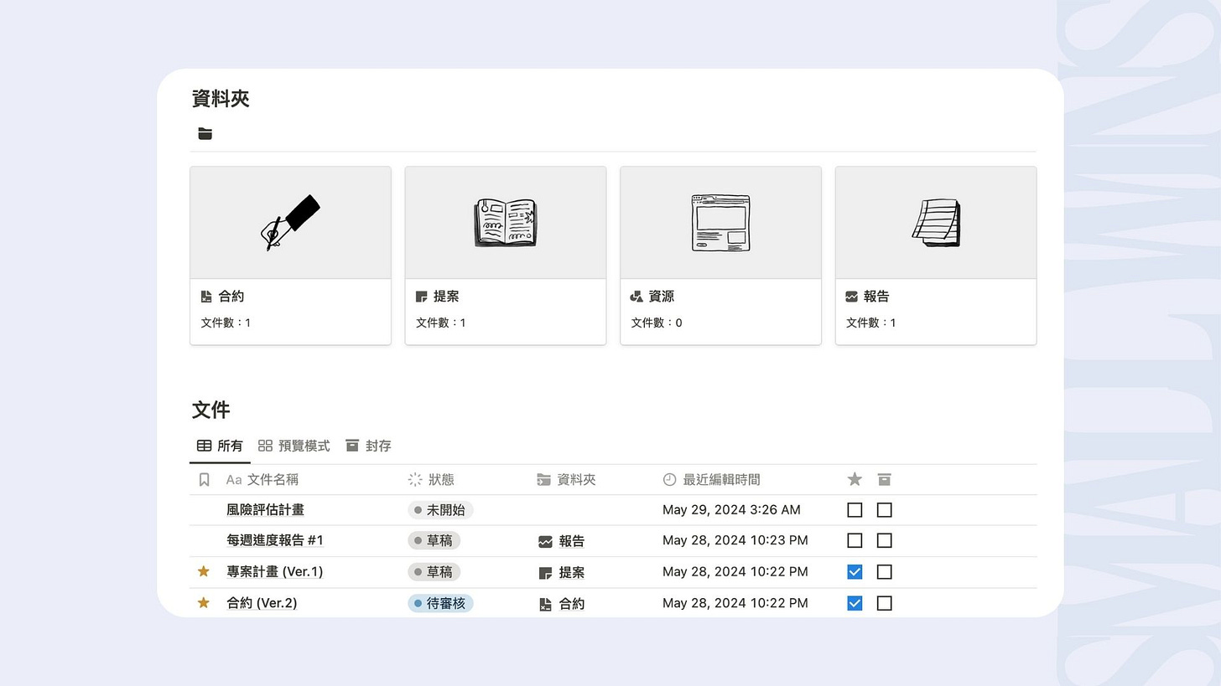
Task: Switch to the 預覽模式 gallery tab
Action: [x=294, y=446]
